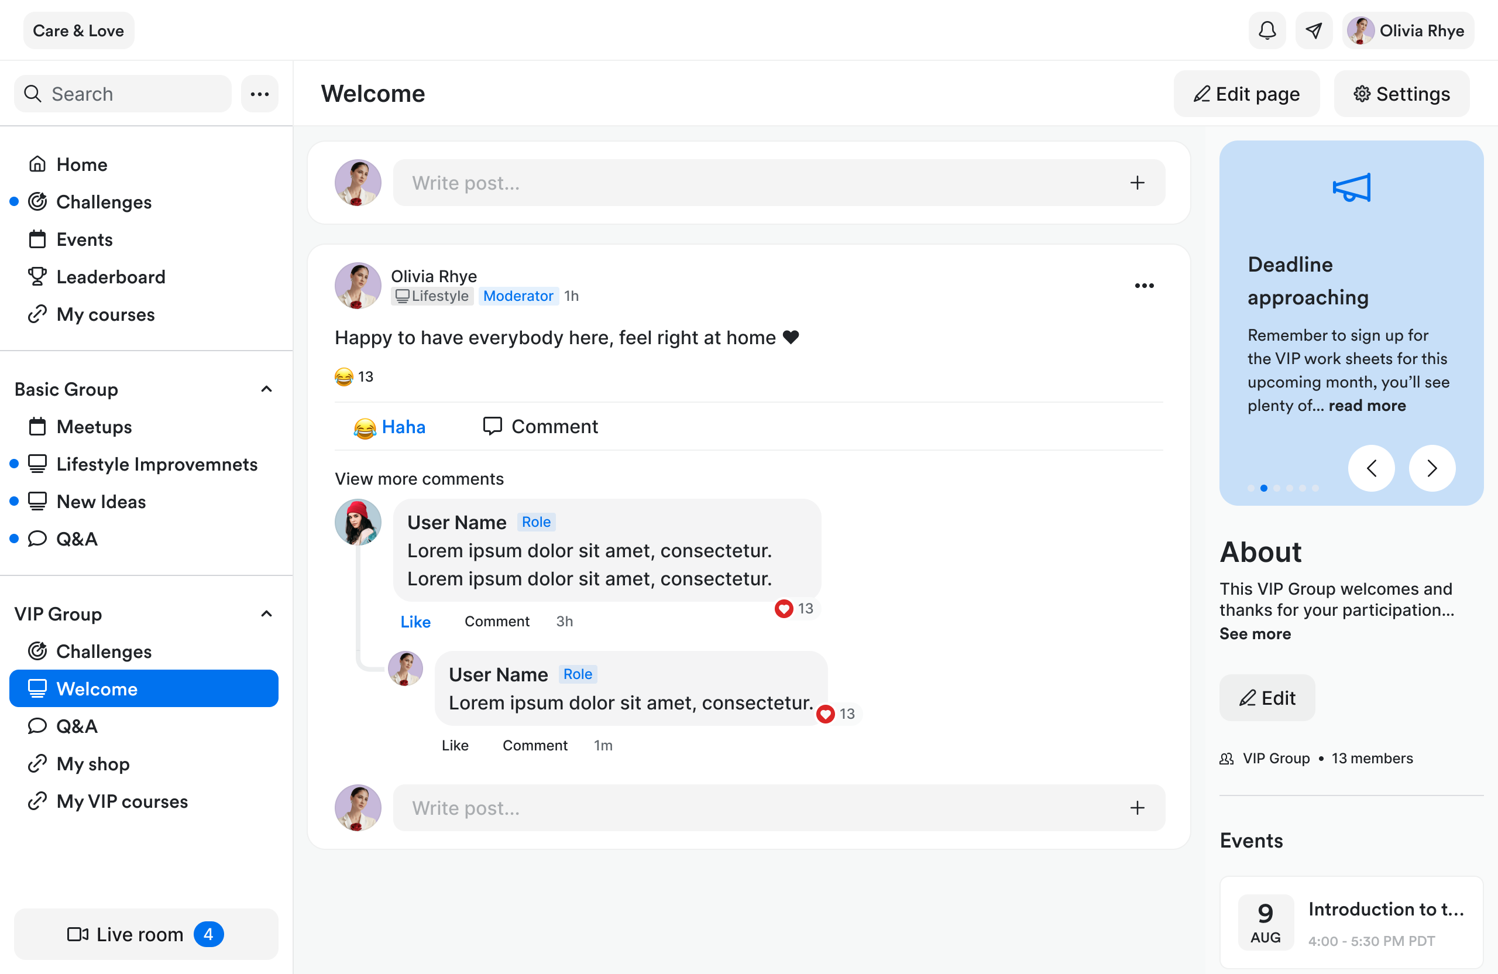Click read more in the Deadline announcement
Viewport: 1498px width, 974px height.
1366,406
